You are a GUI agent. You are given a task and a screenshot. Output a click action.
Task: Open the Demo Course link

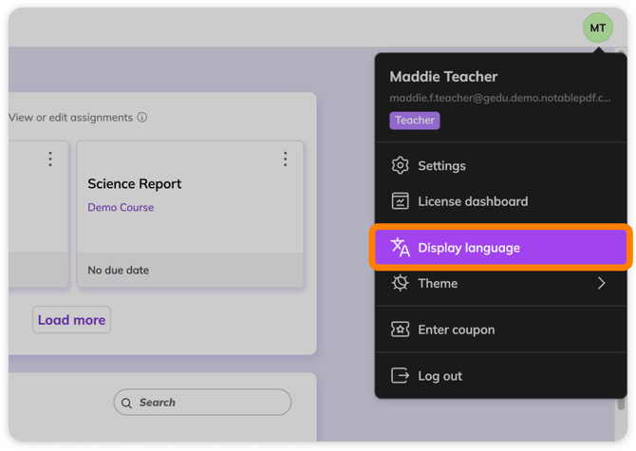[x=121, y=207]
